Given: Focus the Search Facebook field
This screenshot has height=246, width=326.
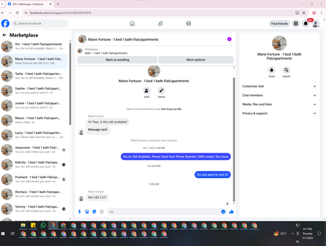Looking at the screenshot, I should coord(40,23).
